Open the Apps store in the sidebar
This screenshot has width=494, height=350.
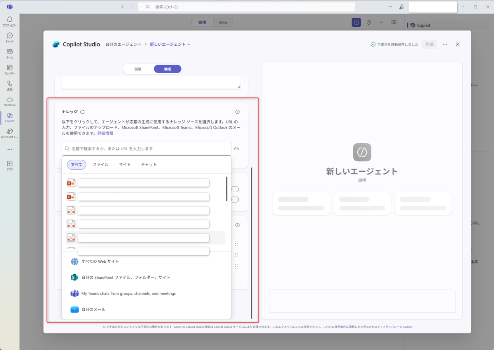9,166
